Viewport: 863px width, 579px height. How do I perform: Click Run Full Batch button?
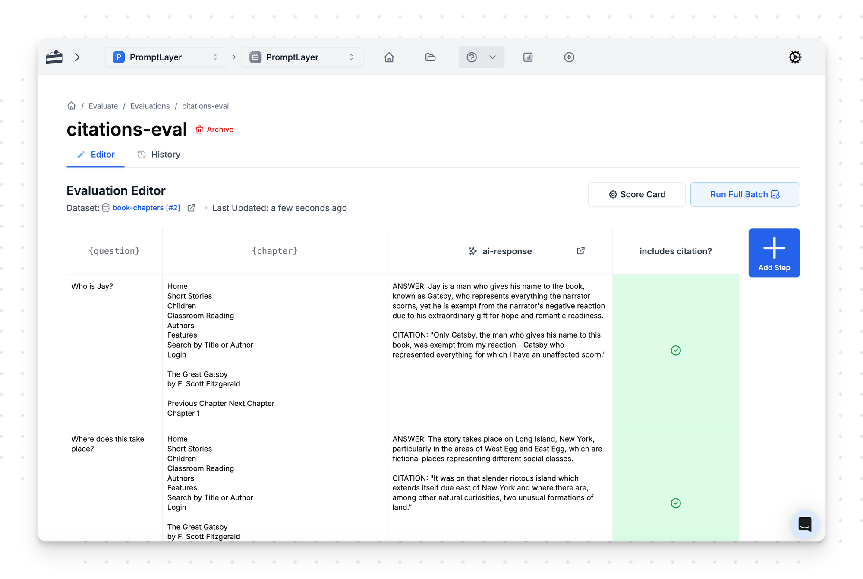pyautogui.click(x=744, y=194)
